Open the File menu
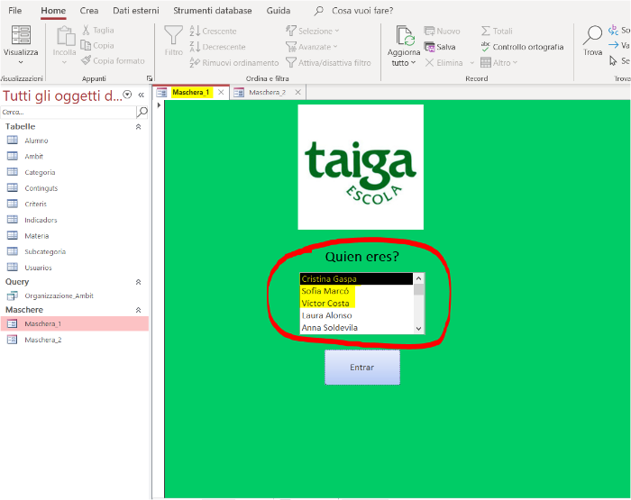 click(x=15, y=11)
